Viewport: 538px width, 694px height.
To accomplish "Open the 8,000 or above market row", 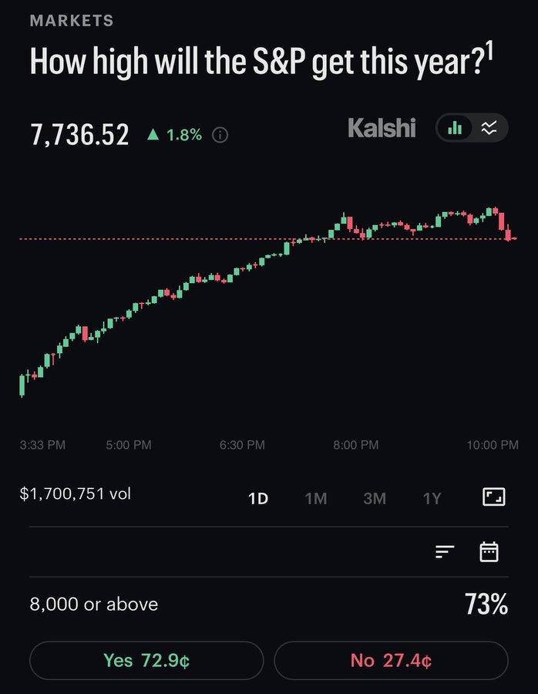I will (269, 604).
